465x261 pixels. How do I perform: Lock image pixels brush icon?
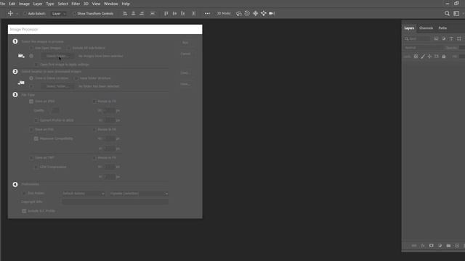pos(423,57)
